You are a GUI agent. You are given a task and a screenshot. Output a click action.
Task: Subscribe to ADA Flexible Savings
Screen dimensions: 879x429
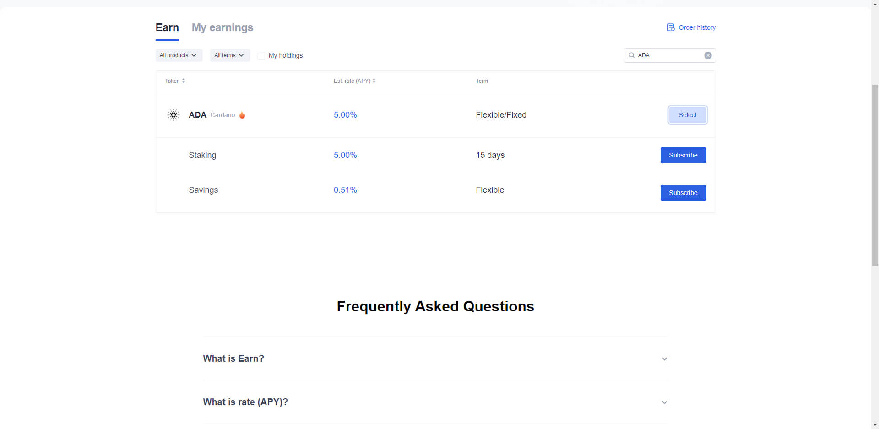[x=683, y=193]
